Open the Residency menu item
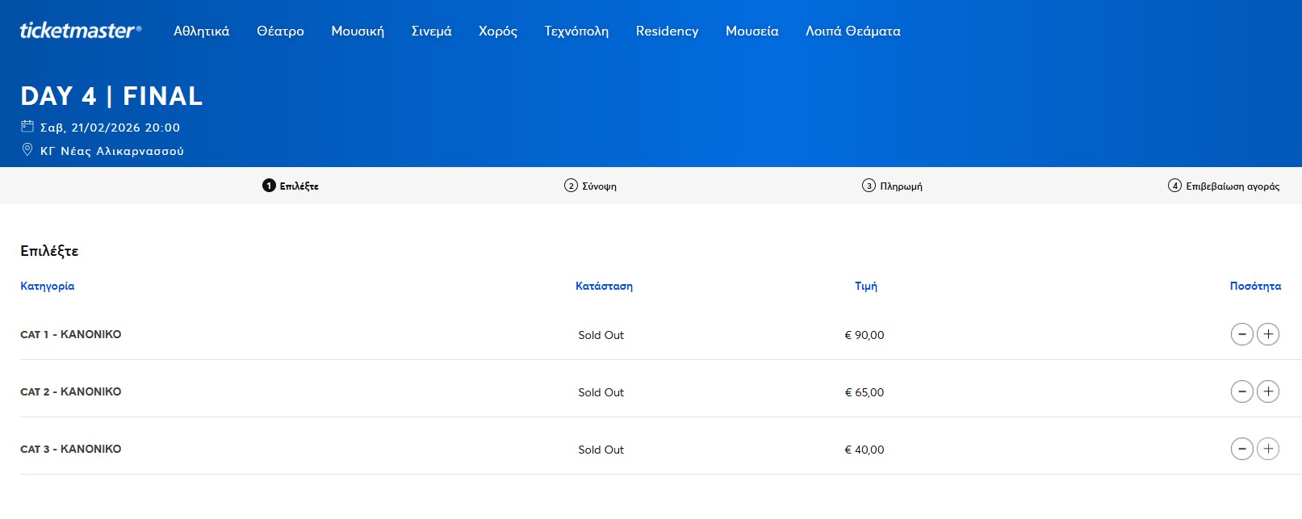 pyautogui.click(x=667, y=31)
